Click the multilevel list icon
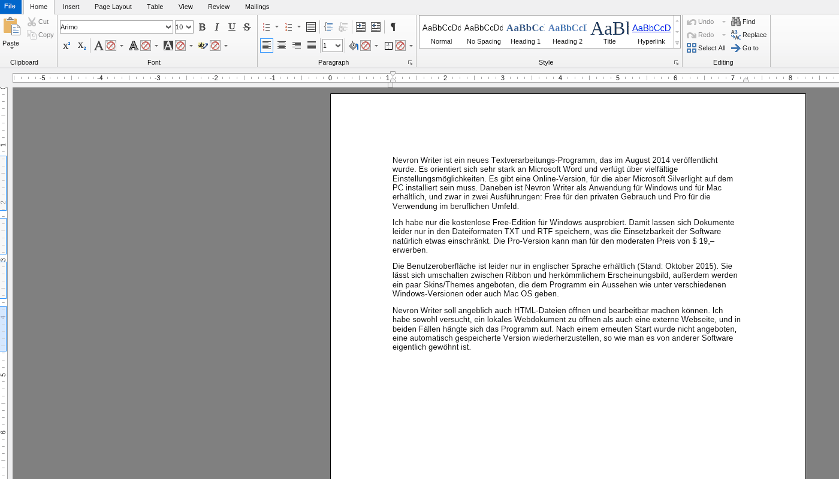 point(311,27)
